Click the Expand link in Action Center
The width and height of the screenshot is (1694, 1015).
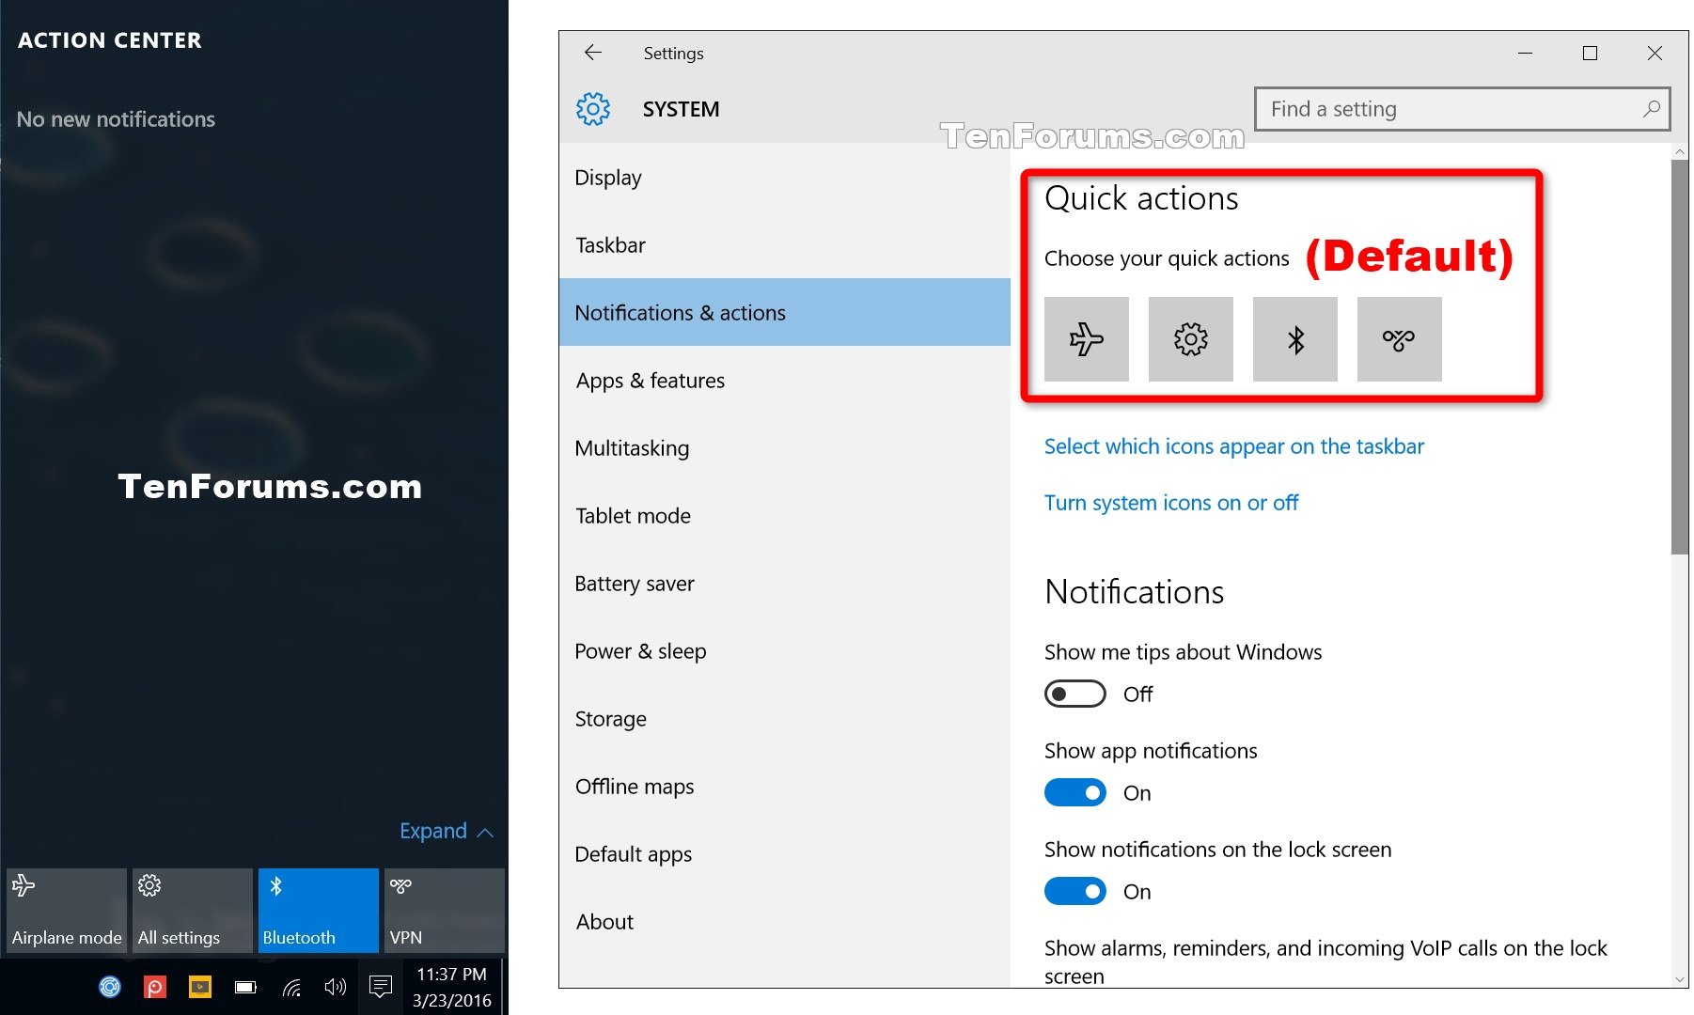(447, 832)
